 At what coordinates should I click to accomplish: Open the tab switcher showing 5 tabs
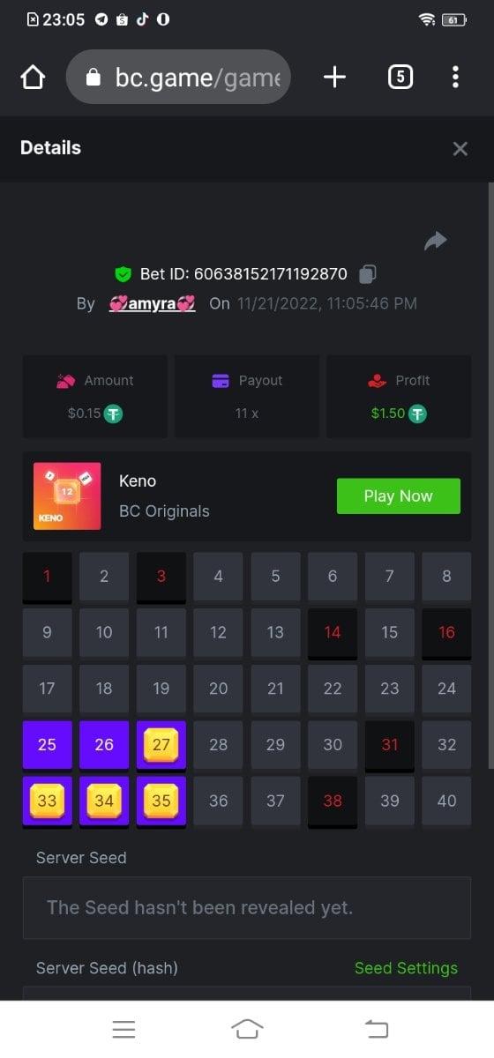coord(400,78)
